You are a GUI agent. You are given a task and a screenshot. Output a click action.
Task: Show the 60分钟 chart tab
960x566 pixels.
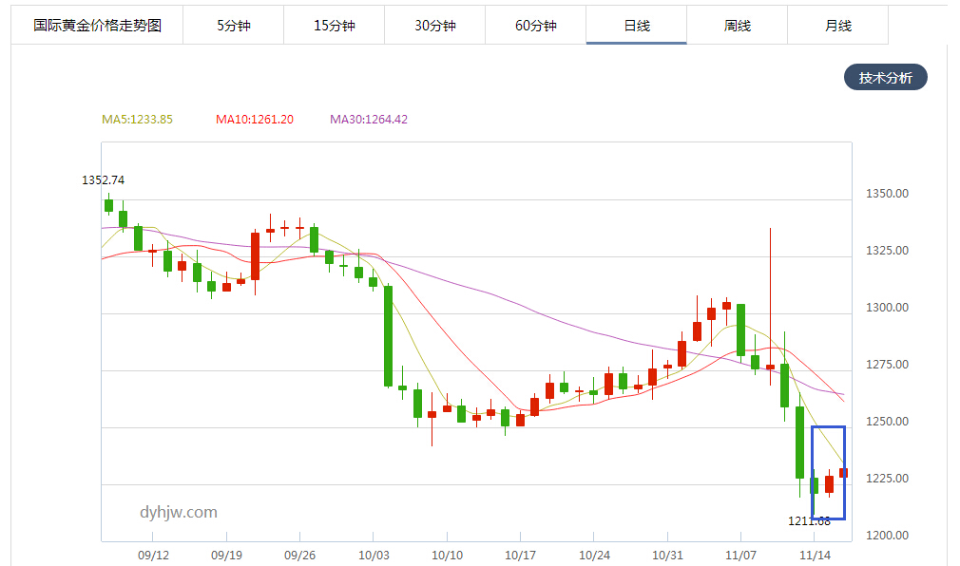pos(536,26)
